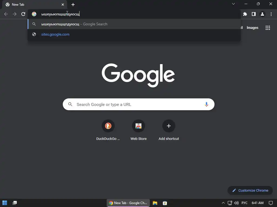The image size is (277, 207).
Task: Select the sites.google.com suggestion
Action: [x=134, y=34]
